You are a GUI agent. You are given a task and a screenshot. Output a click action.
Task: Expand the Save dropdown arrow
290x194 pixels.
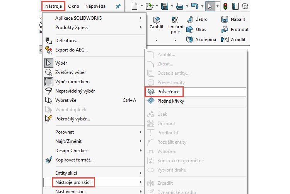click(x=172, y=6)
